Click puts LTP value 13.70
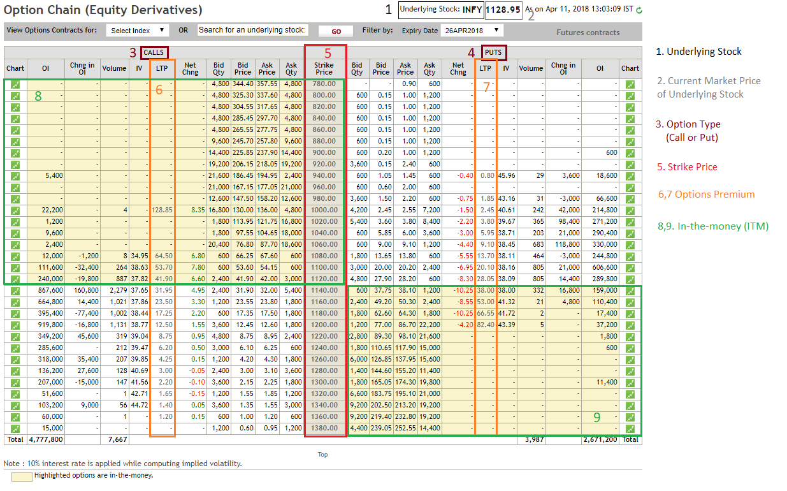 pyautogui.click(x=486, y=256)
